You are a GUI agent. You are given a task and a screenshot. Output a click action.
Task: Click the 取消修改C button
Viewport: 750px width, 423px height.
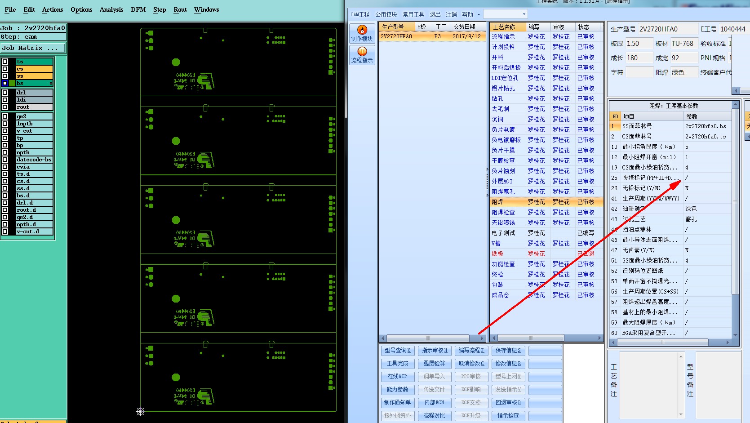pyautogui.click(x=471, y=364)
